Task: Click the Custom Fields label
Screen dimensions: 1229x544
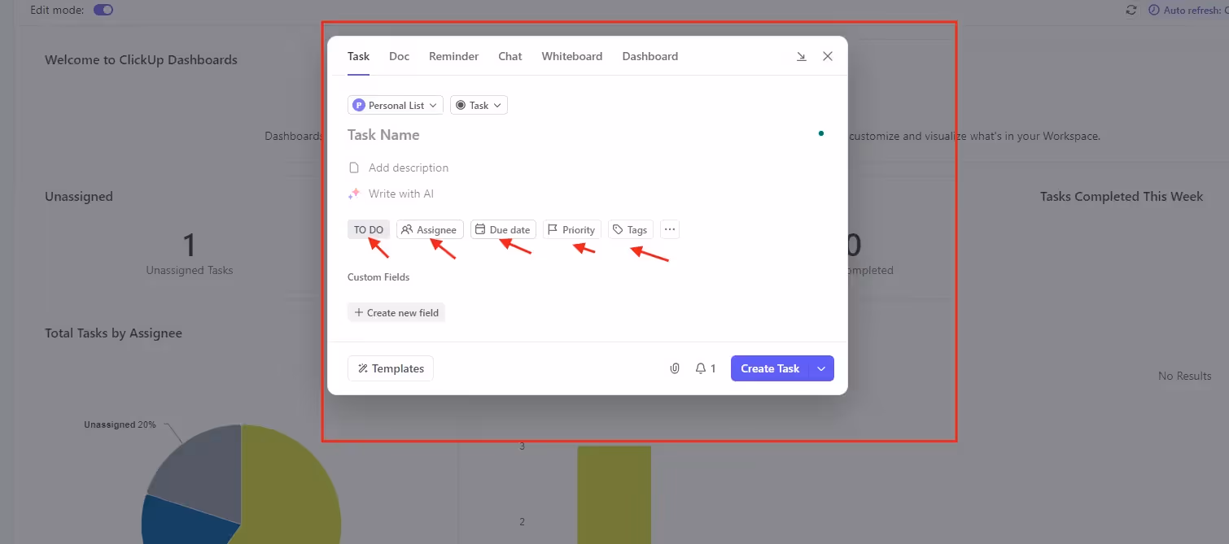Action: pyautogui.click(x=378, y=277)
